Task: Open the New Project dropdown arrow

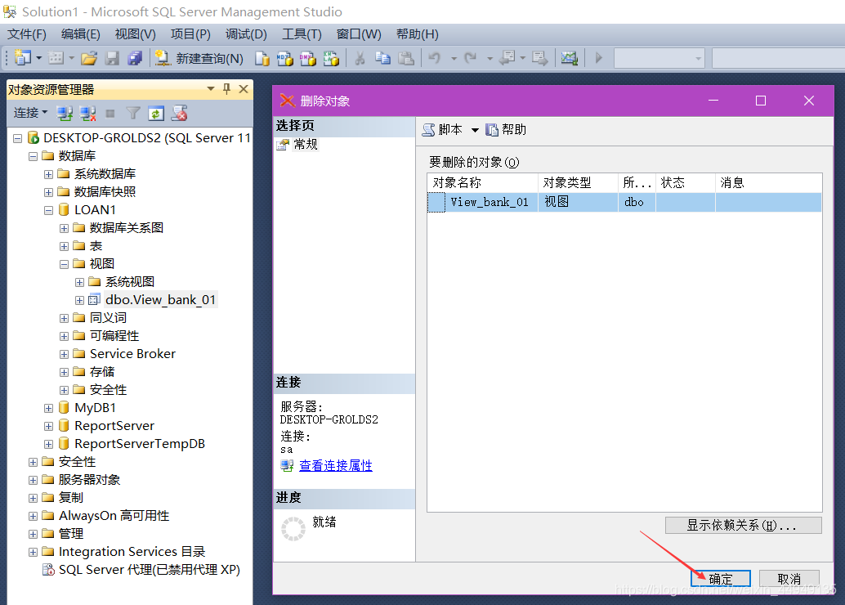Action: (38, 58)
